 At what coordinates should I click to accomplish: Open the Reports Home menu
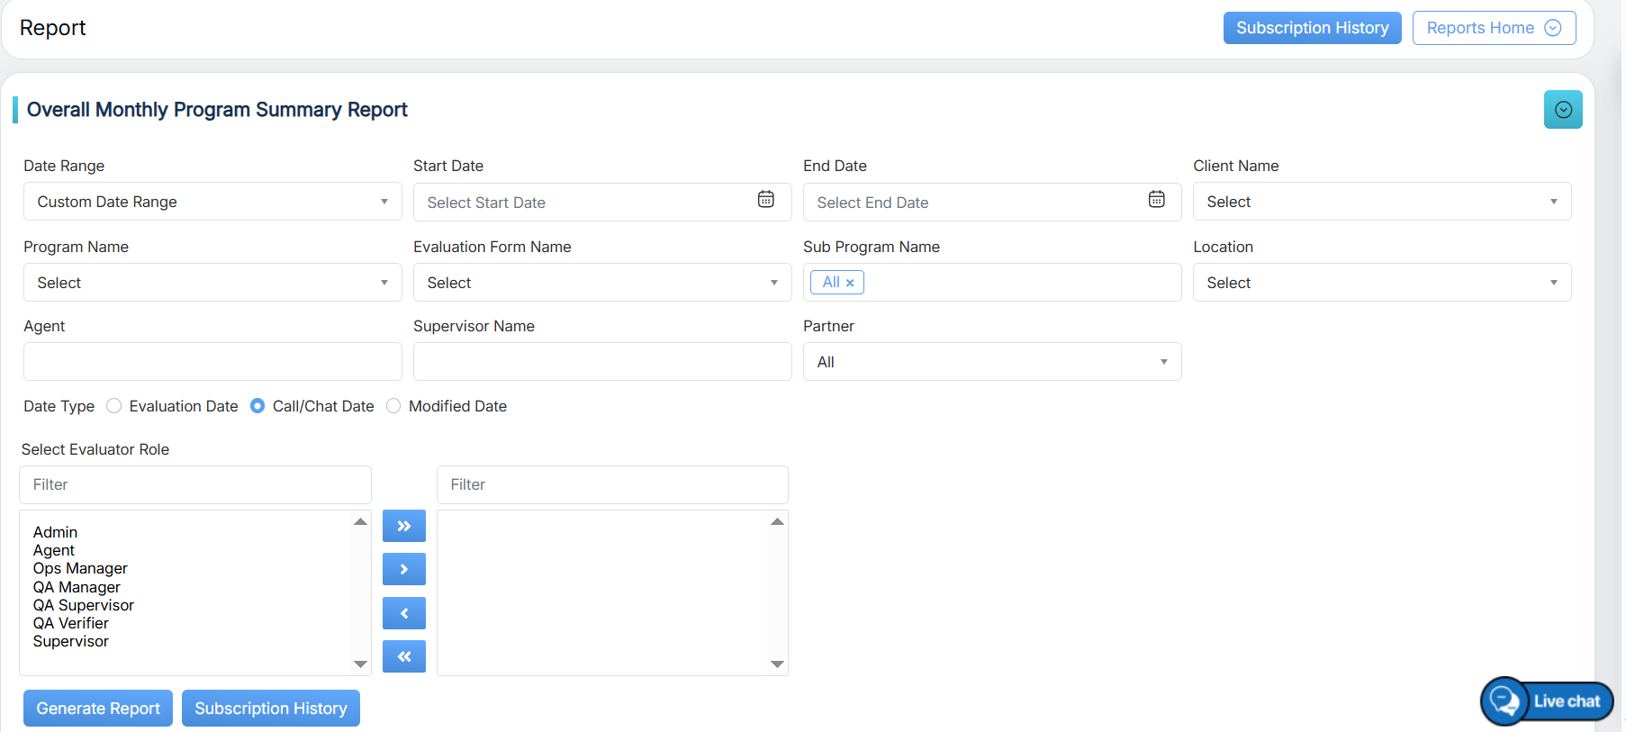coord(1493,28)
